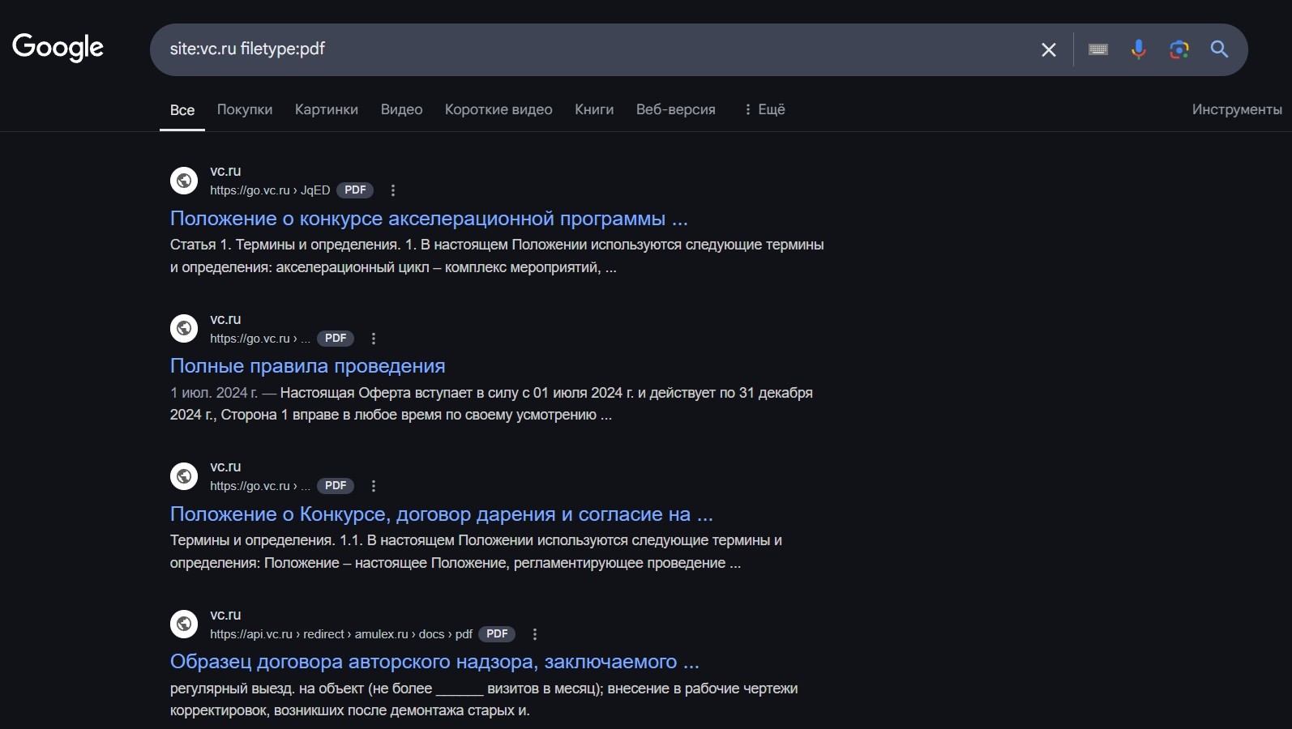Open the 'Инструменты' search tools
Viewport: 1292px width, 729px height.
click(x=1236, y=109)
